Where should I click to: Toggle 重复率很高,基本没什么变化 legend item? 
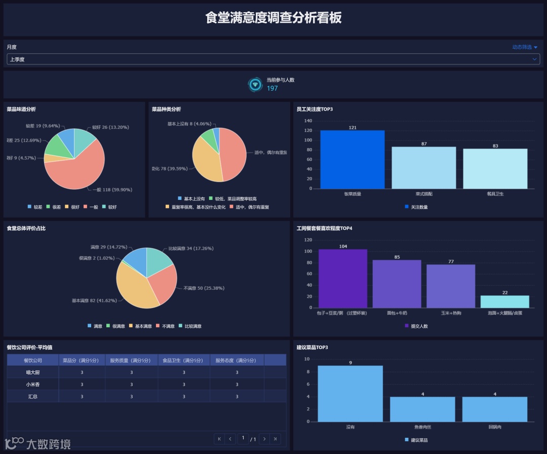196,207
